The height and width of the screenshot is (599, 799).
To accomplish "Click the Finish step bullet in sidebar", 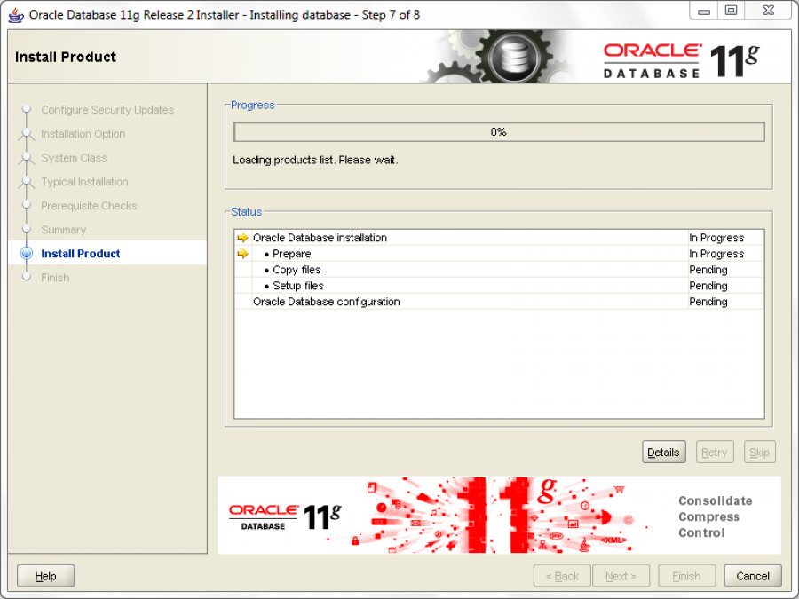I will 27,278.
